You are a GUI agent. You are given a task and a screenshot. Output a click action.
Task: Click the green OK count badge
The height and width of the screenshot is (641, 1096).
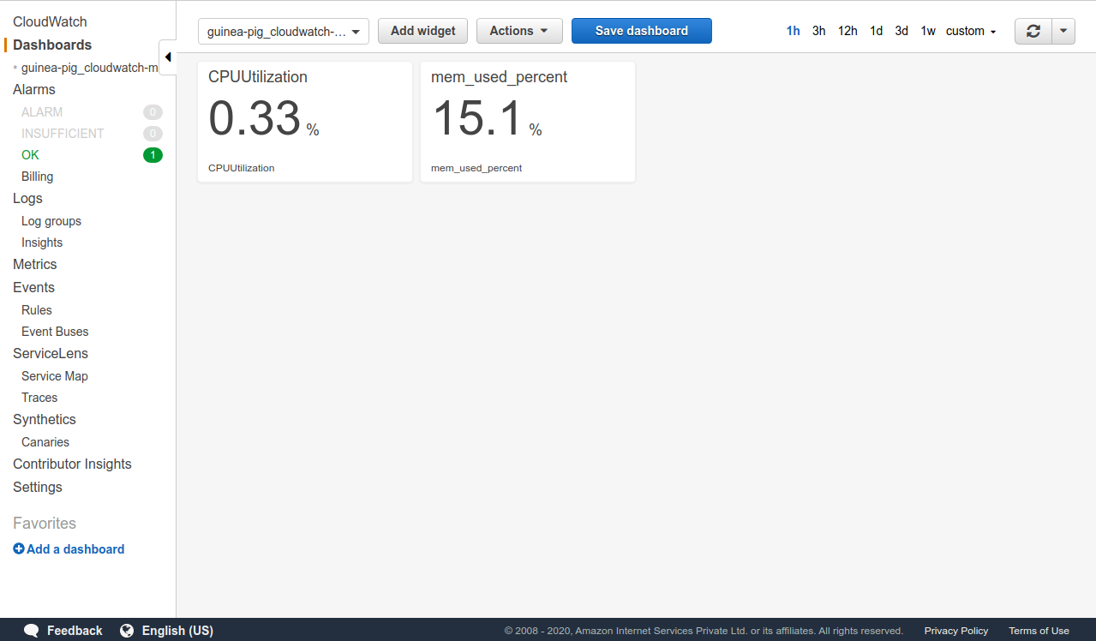[x=153, y=155]
